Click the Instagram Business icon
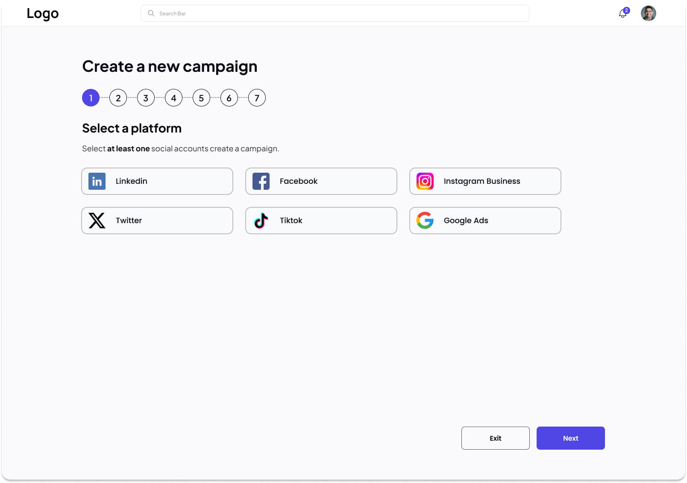 coord(425,181)
